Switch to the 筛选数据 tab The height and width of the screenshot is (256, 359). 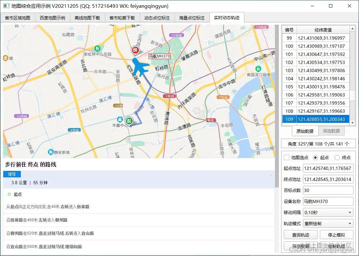coord(331,131)
